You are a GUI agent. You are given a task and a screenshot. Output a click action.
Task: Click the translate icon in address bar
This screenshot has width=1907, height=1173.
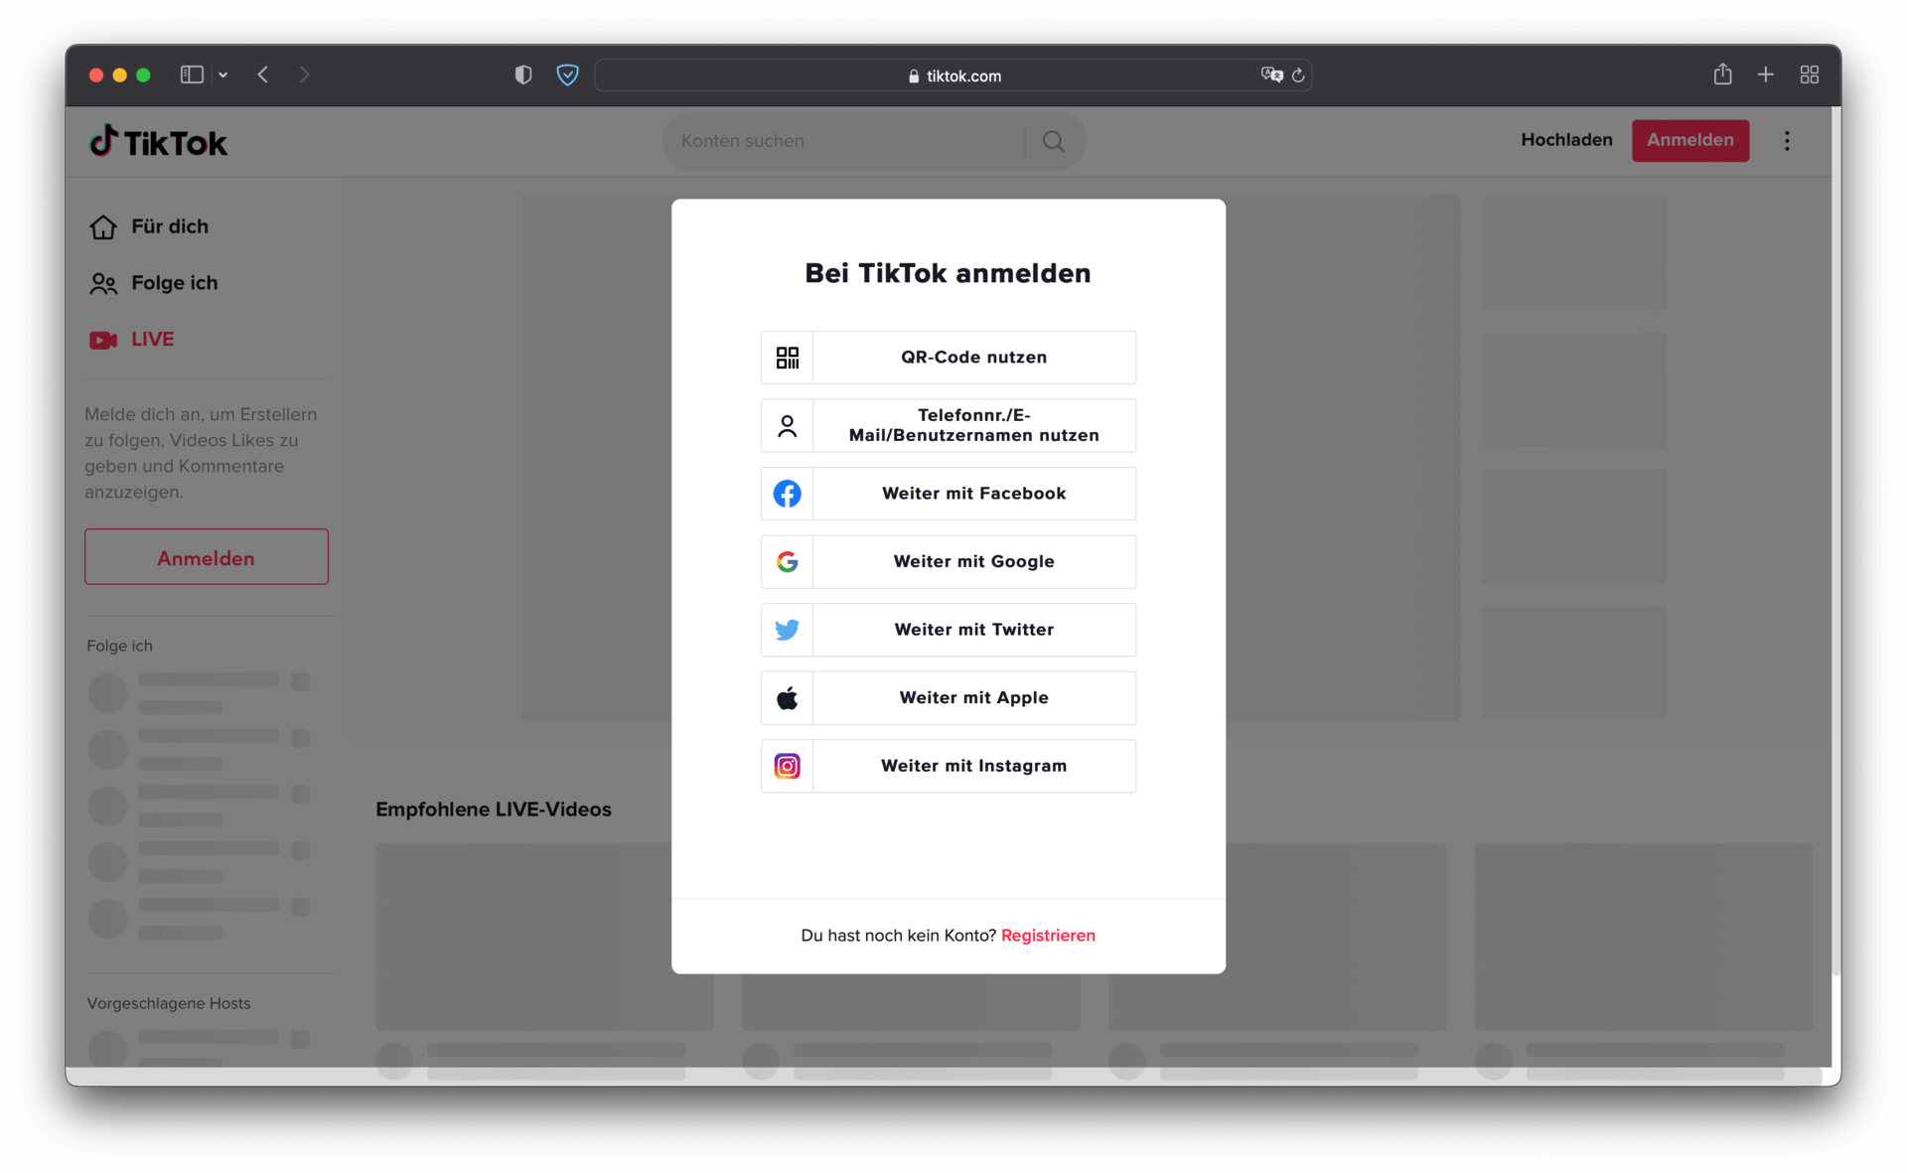1271,75
